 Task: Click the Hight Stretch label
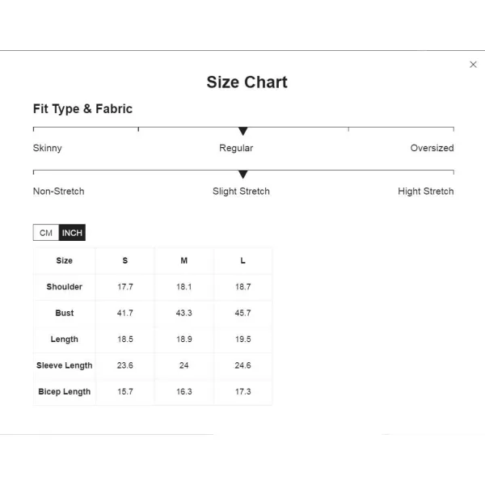click(426, 191)
